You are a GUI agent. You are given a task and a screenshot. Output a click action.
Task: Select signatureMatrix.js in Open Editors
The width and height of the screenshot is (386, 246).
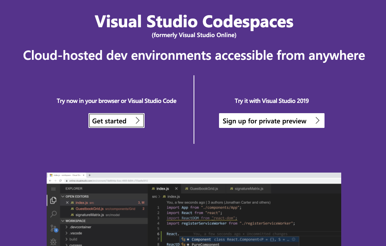[104, 215]
